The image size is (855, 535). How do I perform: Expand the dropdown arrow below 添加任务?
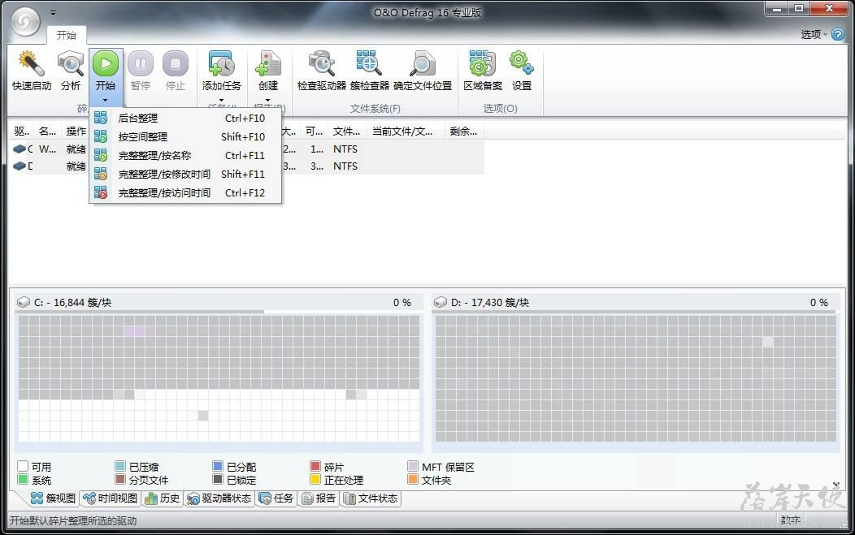click(221, 100)
